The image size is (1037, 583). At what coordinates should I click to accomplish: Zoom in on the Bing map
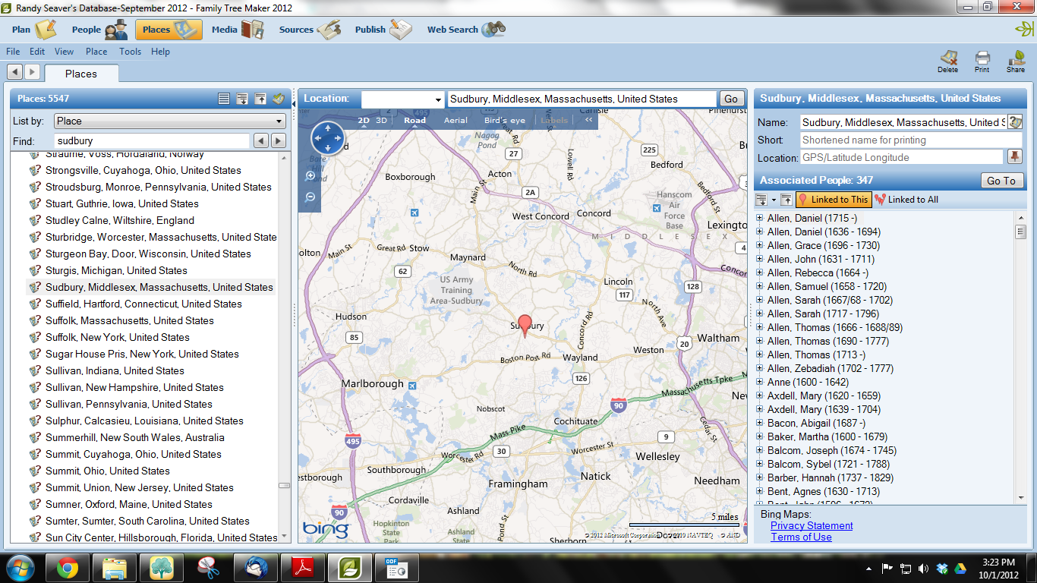click(311, 175)
